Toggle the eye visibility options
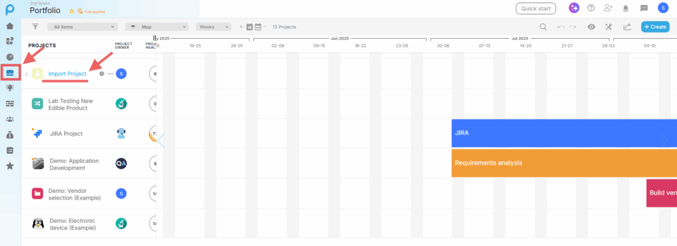Viewport: 677px width, 246px height. (x=591, y=27)
